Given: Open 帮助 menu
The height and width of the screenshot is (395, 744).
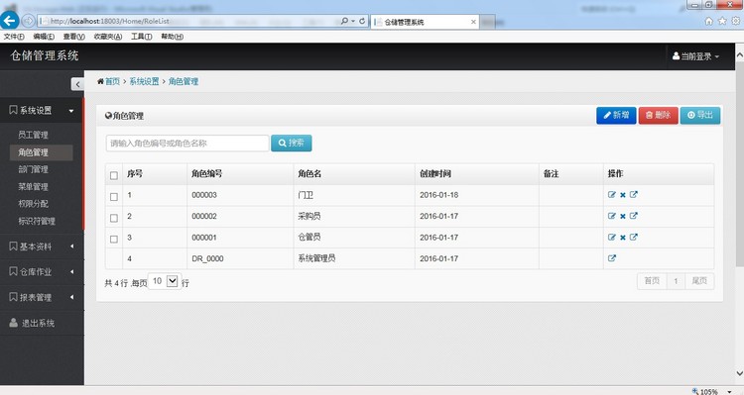Looking at the screenshot, I should 172,37.
